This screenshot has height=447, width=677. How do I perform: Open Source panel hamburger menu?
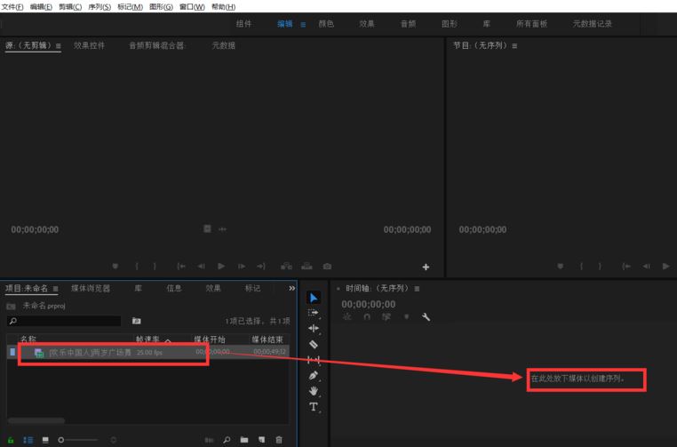[x=59, y=46]
